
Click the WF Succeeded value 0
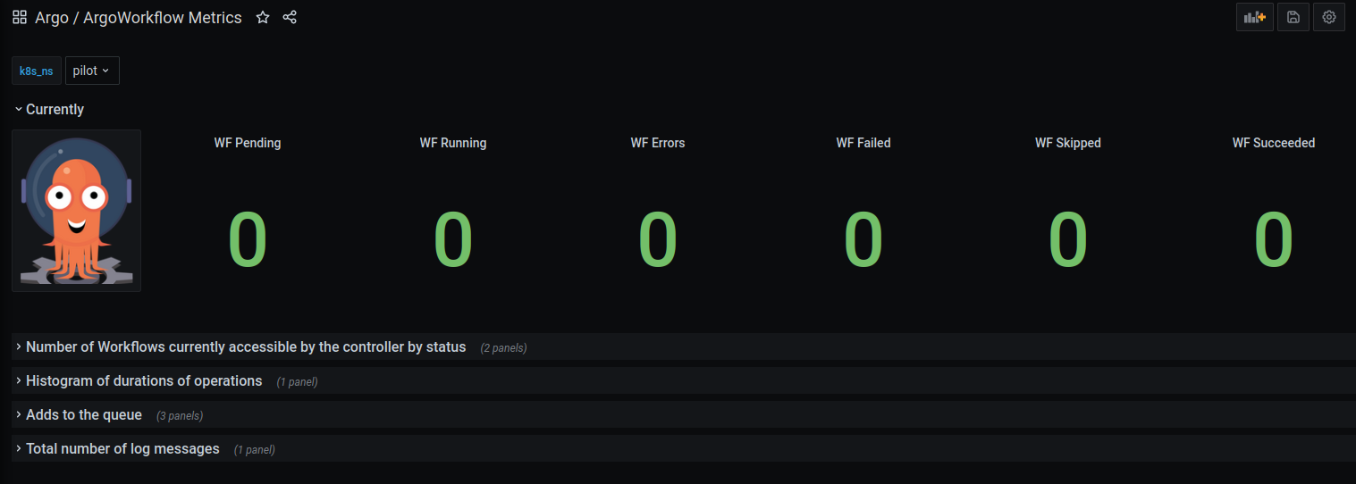(1274, 239)
